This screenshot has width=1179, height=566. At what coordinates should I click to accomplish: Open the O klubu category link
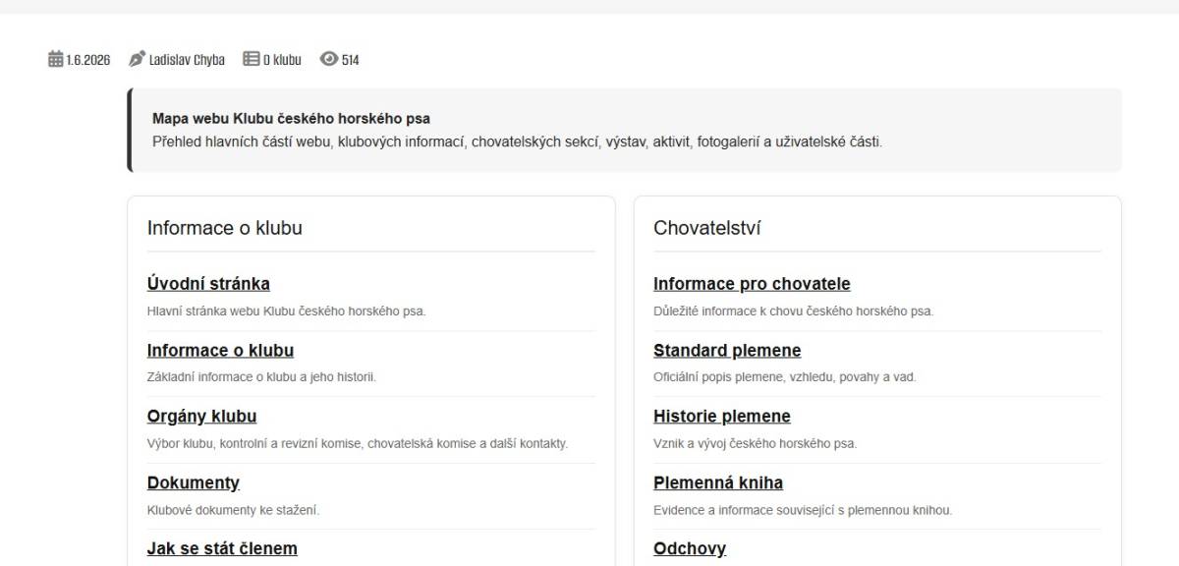tap(282, 60)
